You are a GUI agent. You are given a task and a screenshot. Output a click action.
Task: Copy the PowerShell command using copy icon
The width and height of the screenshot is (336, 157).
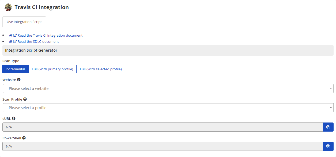coord(328,146)
